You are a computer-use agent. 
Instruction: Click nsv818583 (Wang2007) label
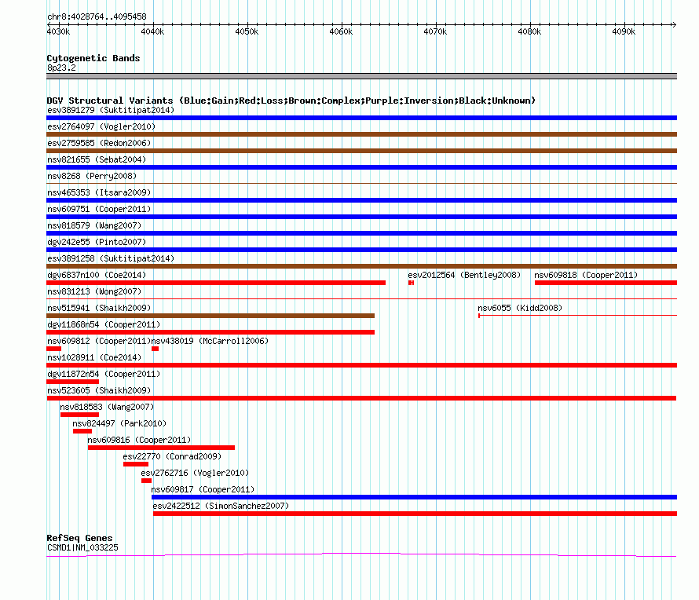click(x=107, y=407)
